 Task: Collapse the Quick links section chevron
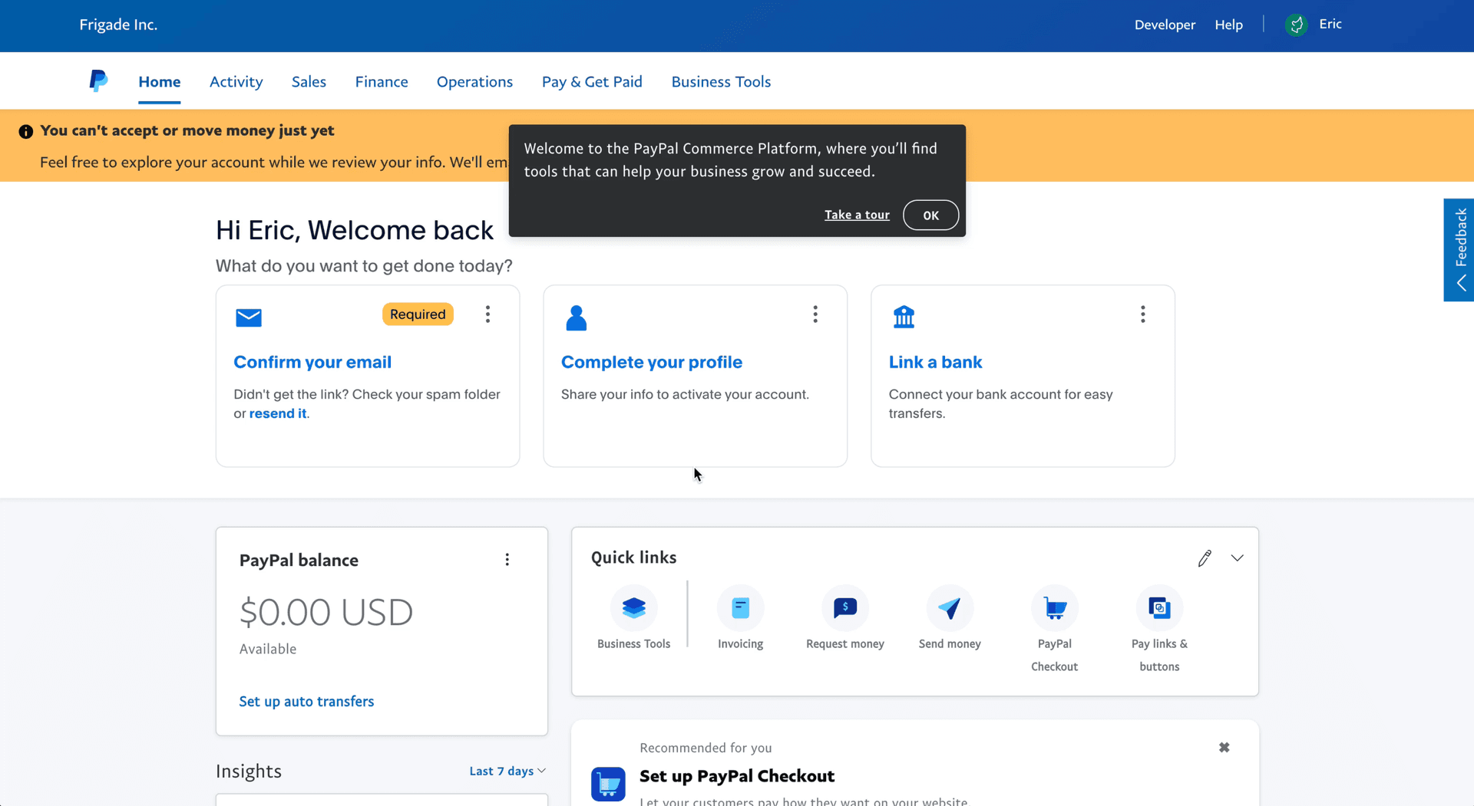[1237, 558]
